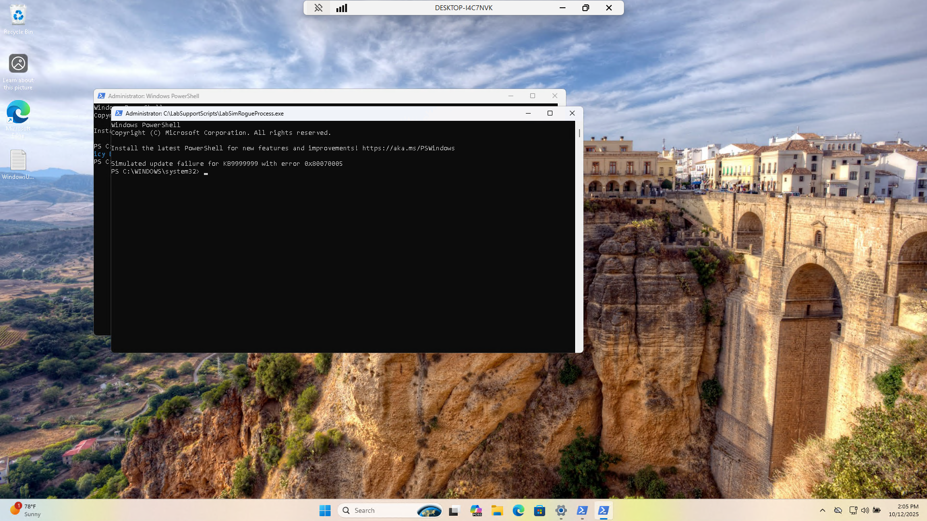Open the volume speaker tray control

pyautogui.click(x=865, y=510)
